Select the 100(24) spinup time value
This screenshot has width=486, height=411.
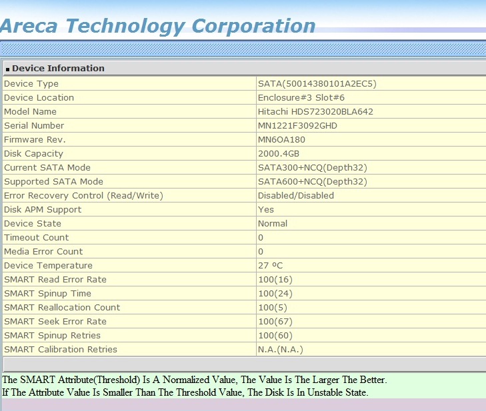coord(275,293)
